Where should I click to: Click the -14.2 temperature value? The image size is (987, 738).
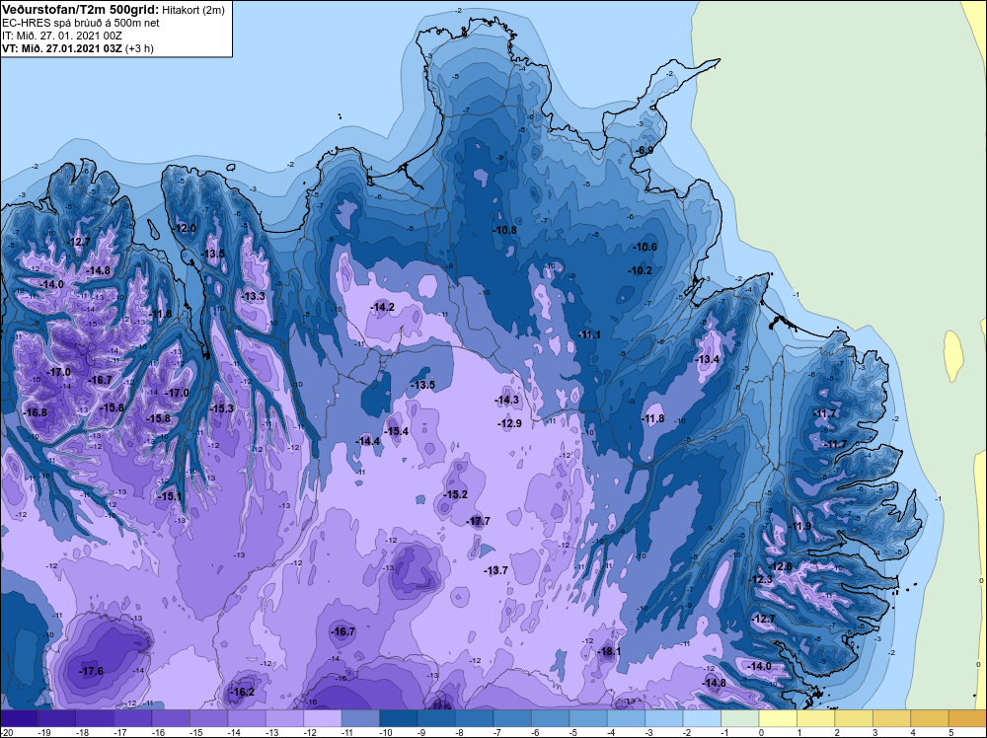click(382, 307)
